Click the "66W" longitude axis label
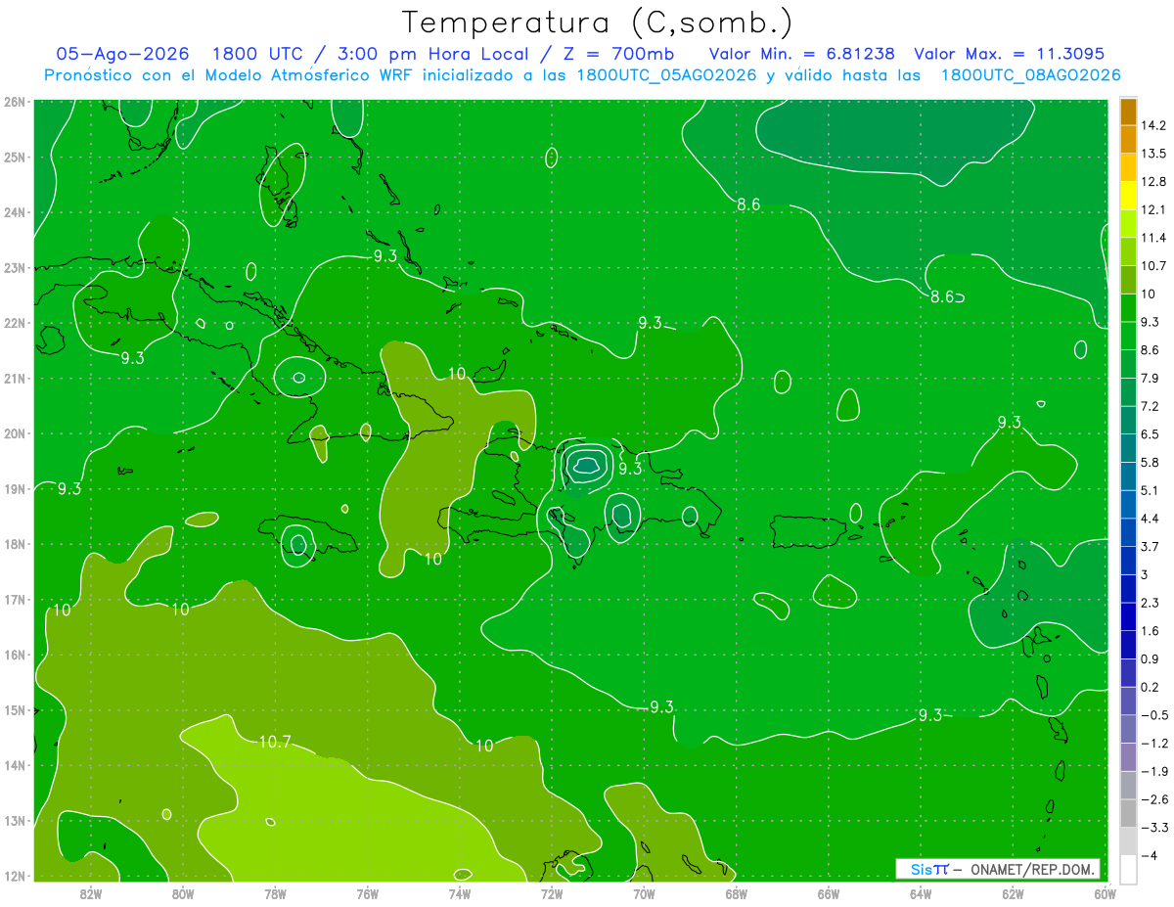This screenshot has height=907, width=1174. pyautogui.click(x=829, y=893)
